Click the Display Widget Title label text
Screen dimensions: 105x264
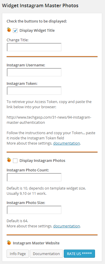click(37, 31)
